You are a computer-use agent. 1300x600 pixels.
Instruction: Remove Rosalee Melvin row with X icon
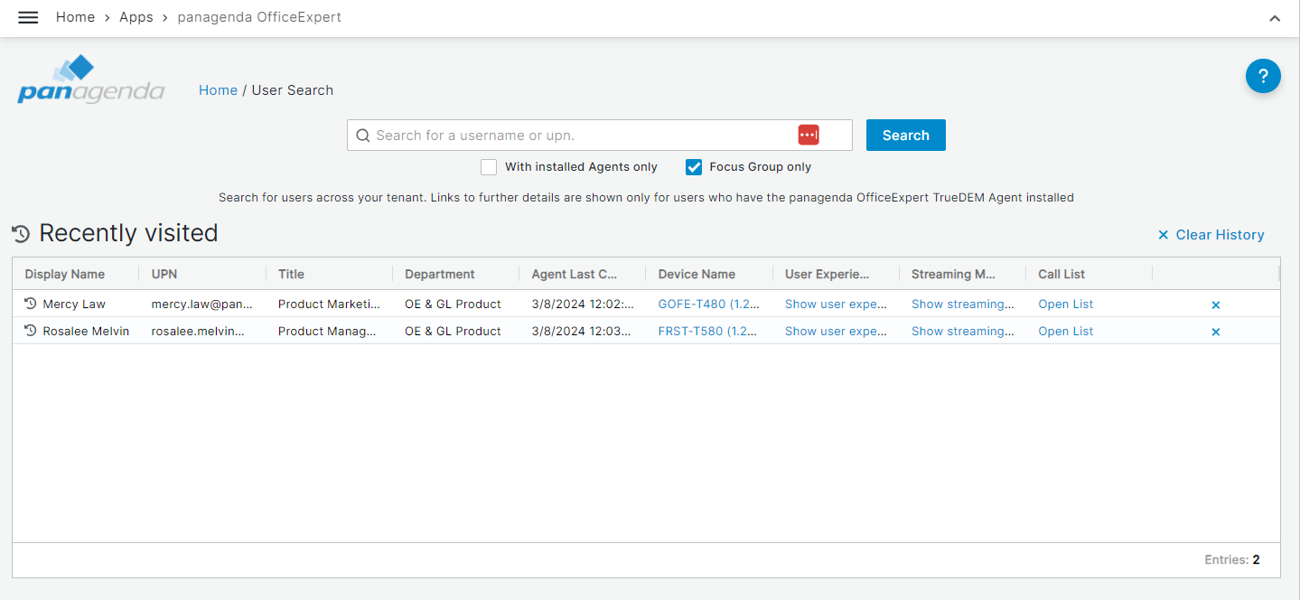pyautogui.click(x=1215, y=332)
